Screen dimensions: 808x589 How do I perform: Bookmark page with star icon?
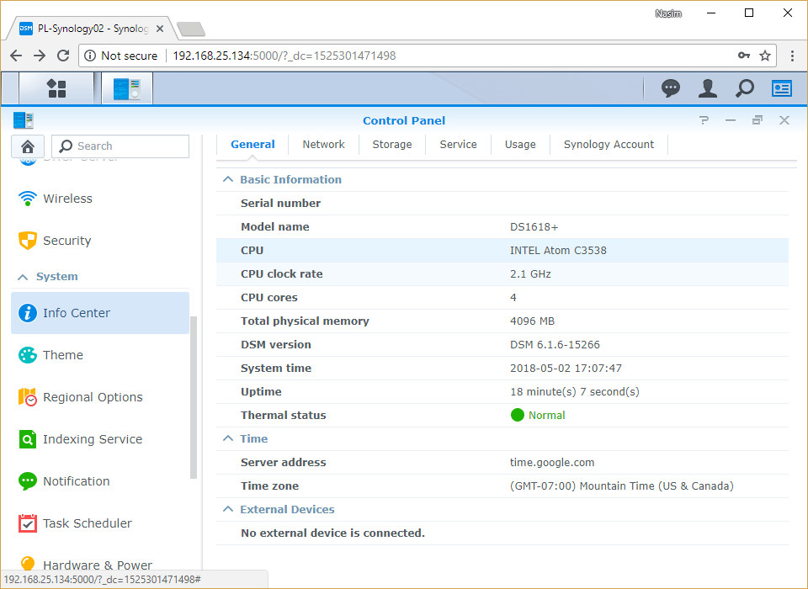765,56
